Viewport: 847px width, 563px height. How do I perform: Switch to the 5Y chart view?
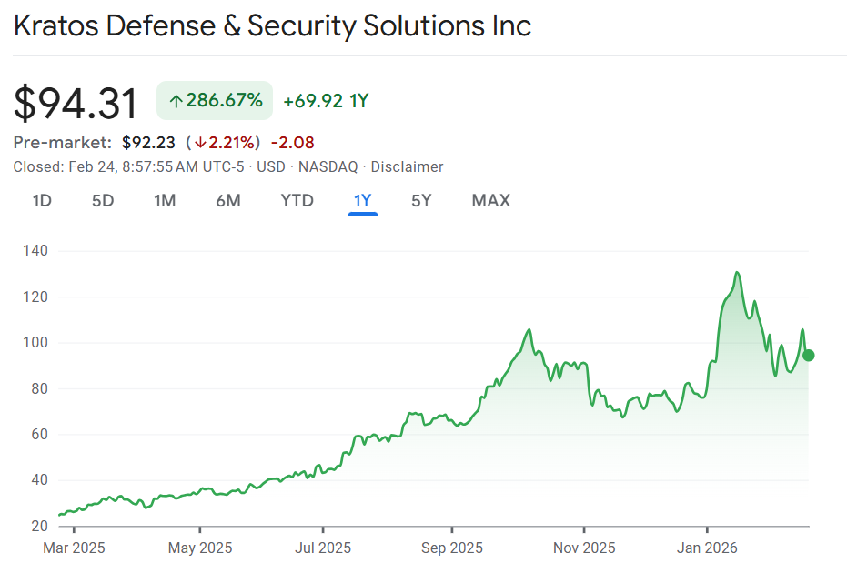coord(421,201)
